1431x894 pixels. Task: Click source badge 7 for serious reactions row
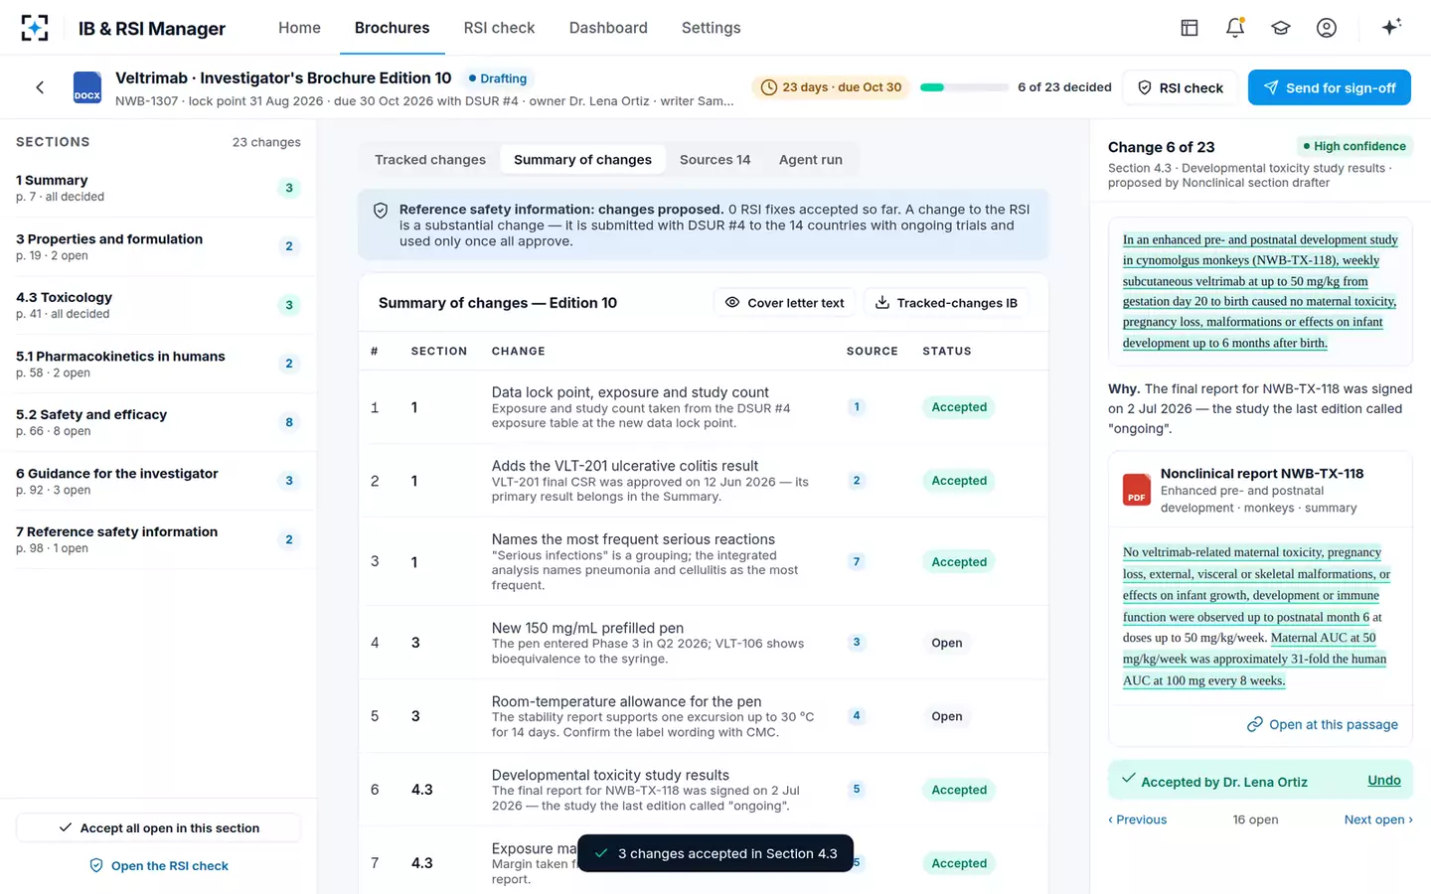click(x=857, y=562)
